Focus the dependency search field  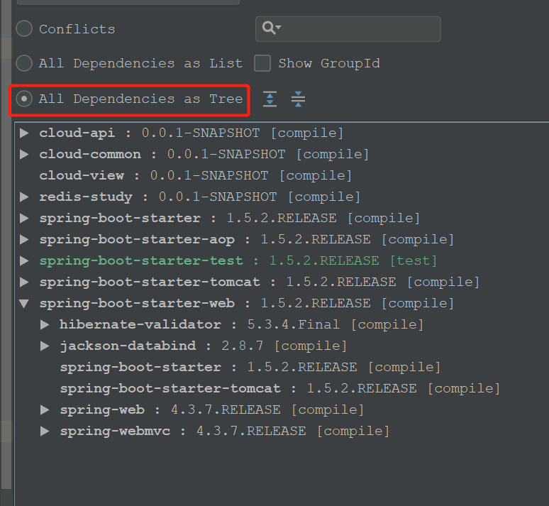click(348, 28)
